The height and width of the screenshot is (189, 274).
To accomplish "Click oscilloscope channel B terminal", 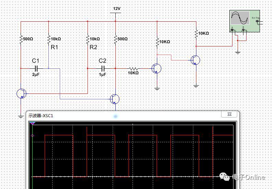I will coord(243,30).
